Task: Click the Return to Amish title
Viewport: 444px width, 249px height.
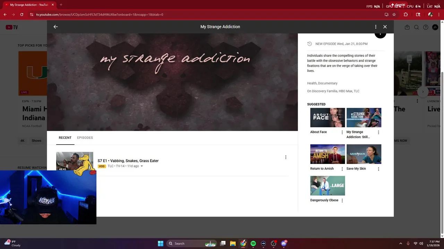Action: (x=322, y=169)
